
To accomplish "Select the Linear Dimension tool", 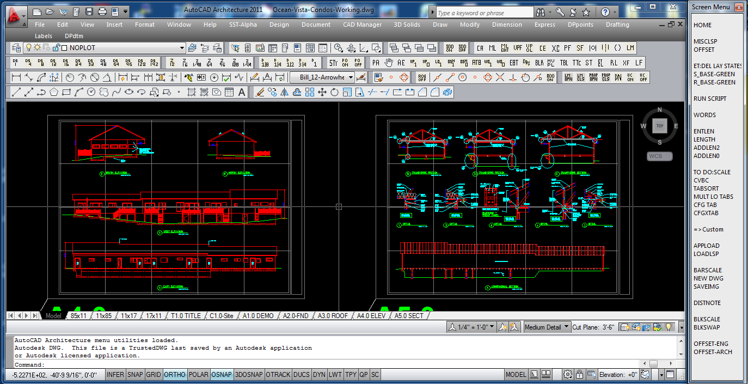I will pos(16,77).
